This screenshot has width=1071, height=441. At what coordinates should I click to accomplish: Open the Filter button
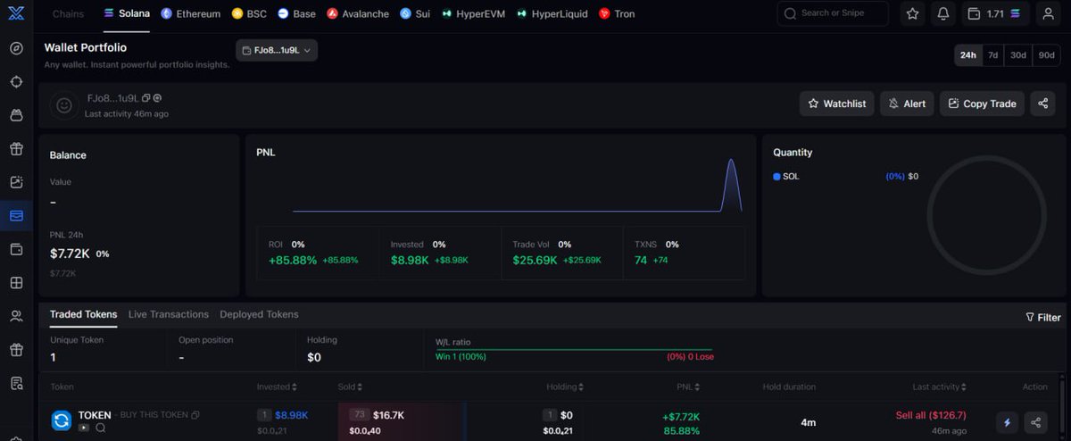click(x=1043, y=317)
